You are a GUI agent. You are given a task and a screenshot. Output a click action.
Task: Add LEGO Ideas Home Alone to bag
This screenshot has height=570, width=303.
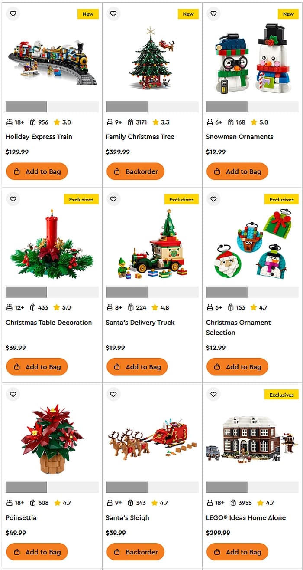tap(237, 552)
